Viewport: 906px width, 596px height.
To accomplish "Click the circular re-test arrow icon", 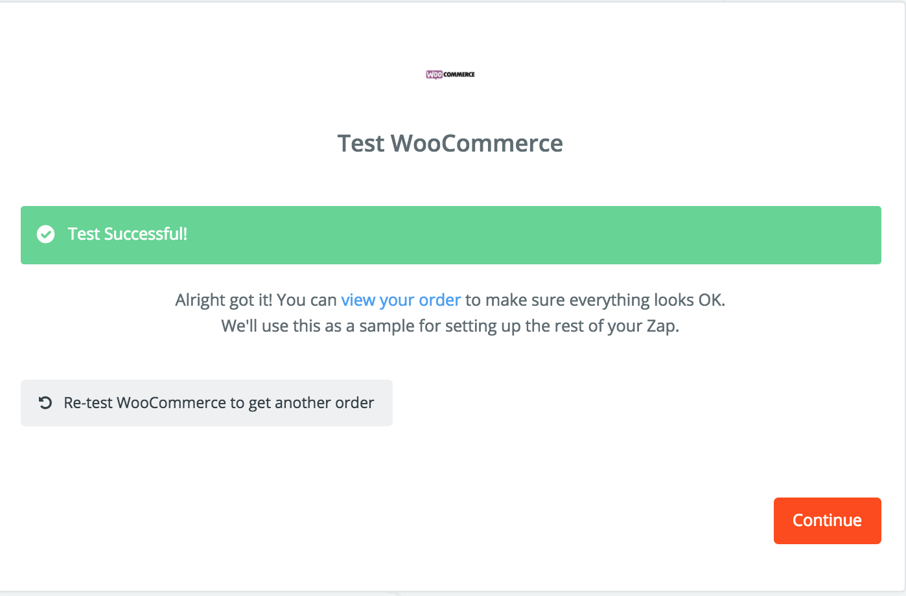I will [45, 403].
